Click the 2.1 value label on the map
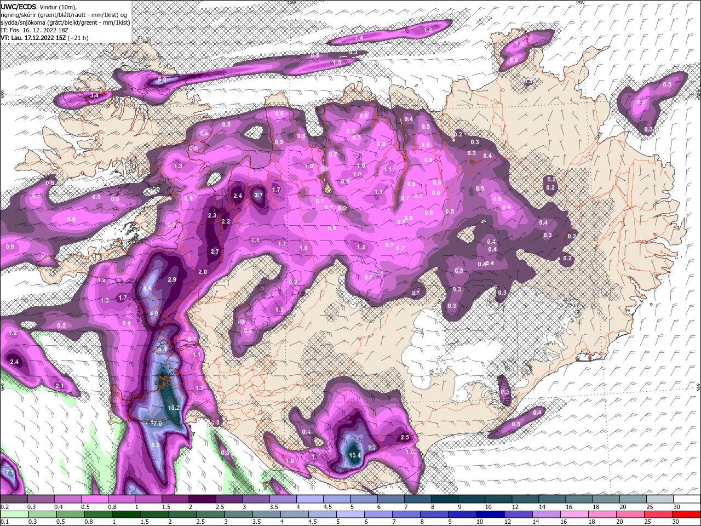Screen dimensions: 701x526 click(60, 386)
